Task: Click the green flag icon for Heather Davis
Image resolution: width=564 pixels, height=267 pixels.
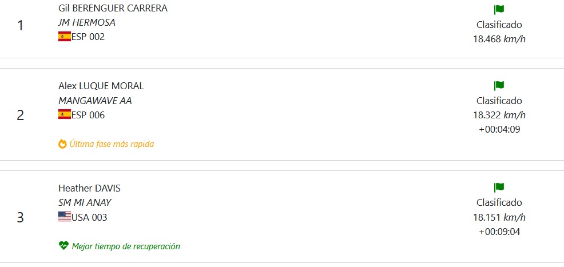Action: coord(499,188)
